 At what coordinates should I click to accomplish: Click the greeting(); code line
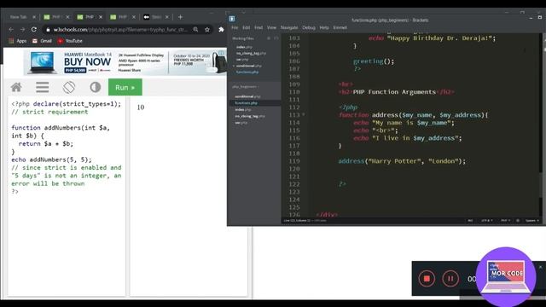[x=374, y=61]
